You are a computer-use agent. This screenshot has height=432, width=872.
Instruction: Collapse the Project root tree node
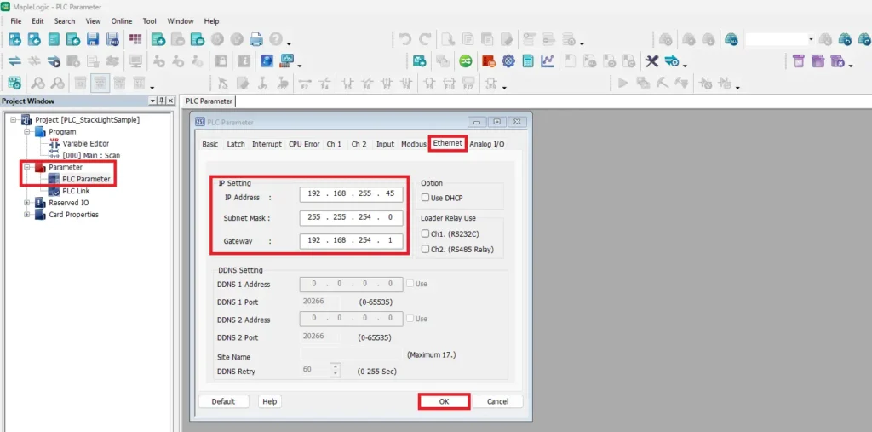[13, 119]
